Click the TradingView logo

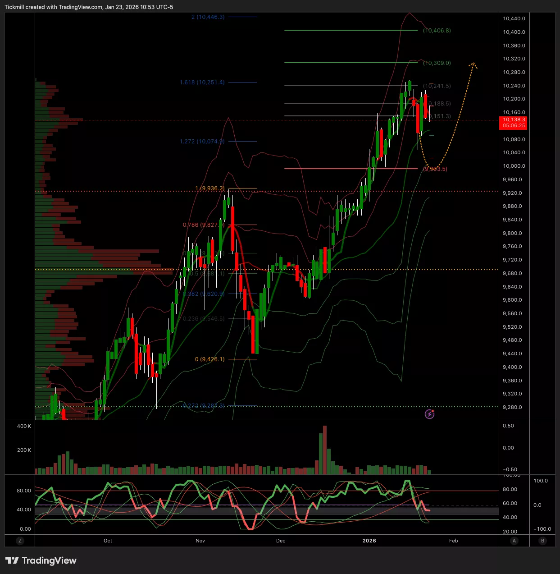pos(41,560)
